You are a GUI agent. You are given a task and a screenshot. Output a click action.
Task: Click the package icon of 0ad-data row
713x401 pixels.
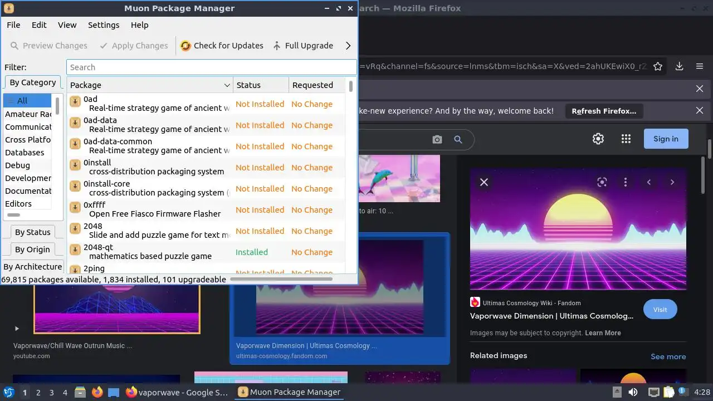[75, 123]
